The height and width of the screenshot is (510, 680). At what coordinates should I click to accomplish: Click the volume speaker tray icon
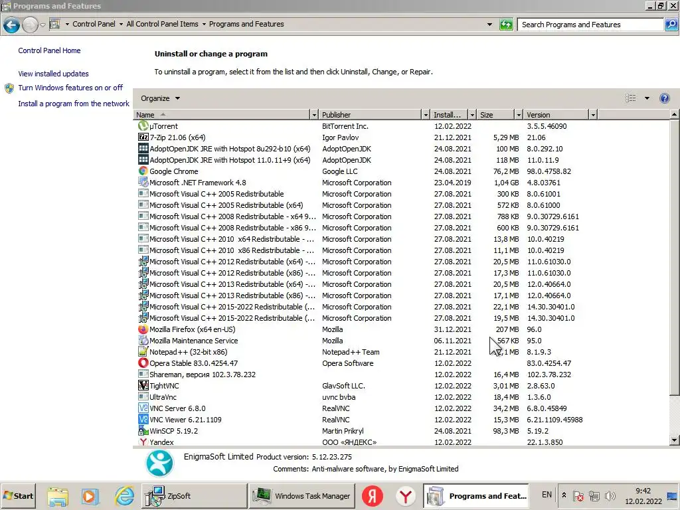pyautogui.click(x=610, y=495)
